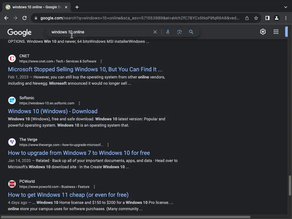Click the 'Feb 1, 2023' snippet date
Screen dimensions: 292x219
tap(18, 77)
